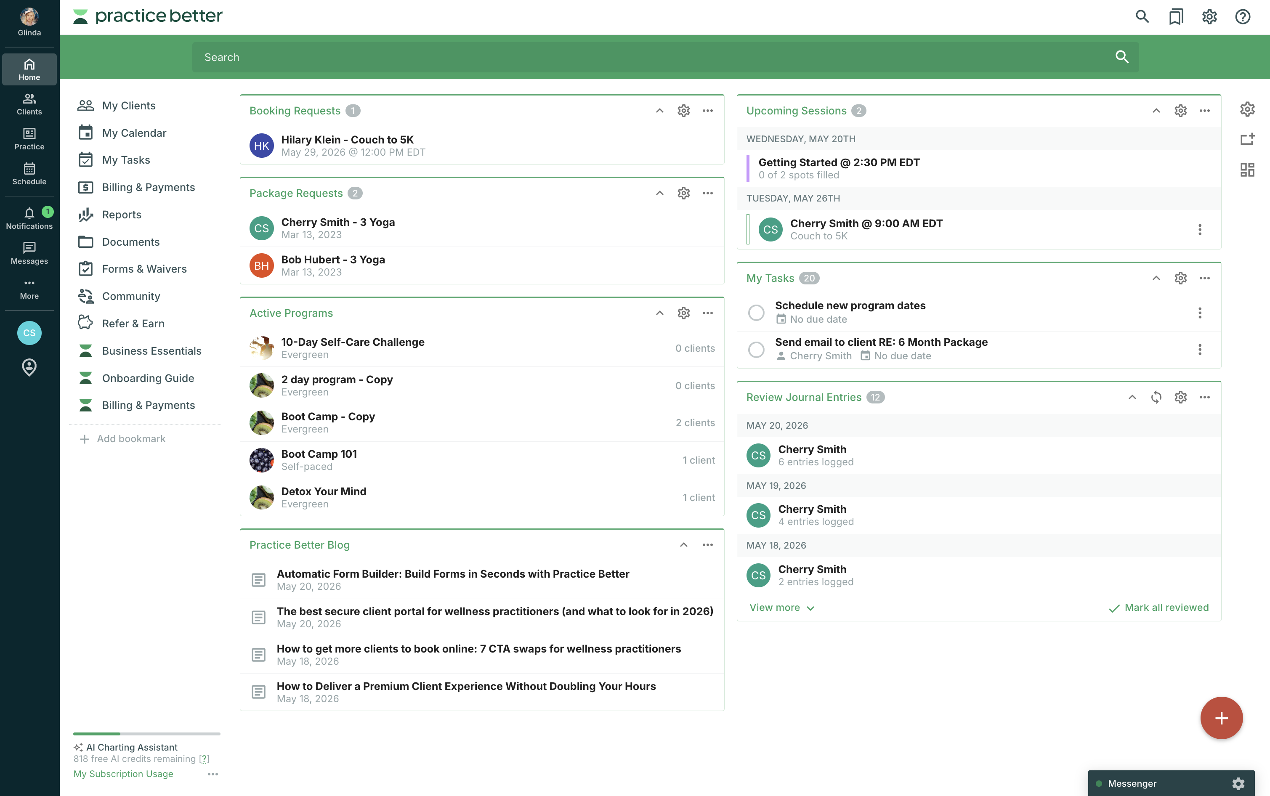The image size is (1270, 796).
Task: Open Bob Hubert 3 Yoga package request
Action: point(482,266)
